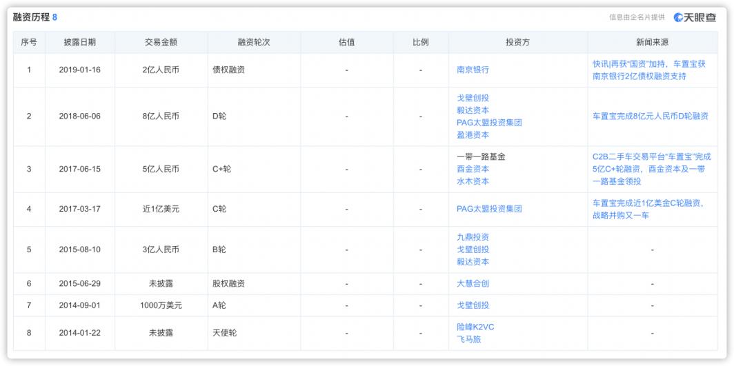The width and height of the screenshot is (734, 366).
Task: Open investor link 九鼎投资
Action: (473, 238)
